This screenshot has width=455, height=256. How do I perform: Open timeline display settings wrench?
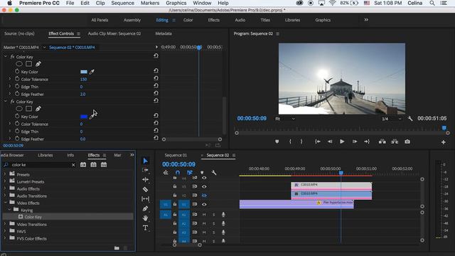click(x=214, y=173)
